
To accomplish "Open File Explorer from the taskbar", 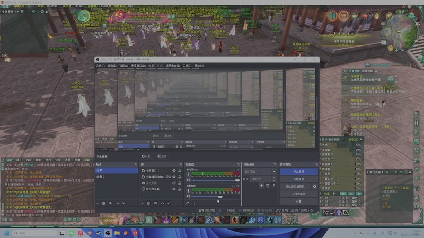I will 117,233.
